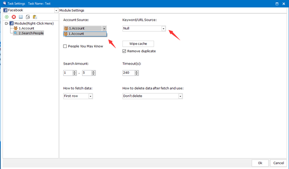
Task: Click the Account Source label
Action: tap(76, 20)
